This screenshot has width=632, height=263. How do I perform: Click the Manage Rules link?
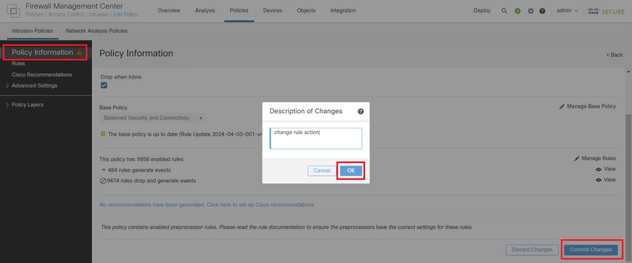tap(598, 159)
